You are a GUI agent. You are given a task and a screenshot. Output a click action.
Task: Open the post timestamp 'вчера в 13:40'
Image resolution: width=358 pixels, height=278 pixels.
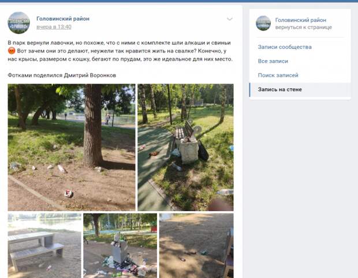54,27
